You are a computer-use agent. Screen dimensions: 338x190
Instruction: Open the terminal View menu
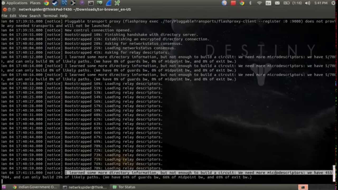[x=23, y=16]
